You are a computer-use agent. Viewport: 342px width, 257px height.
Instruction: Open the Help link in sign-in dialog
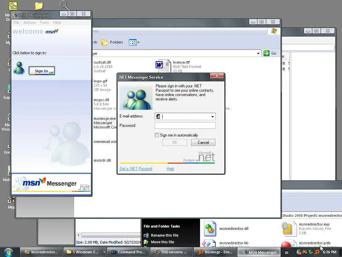(x=170, y=169)
